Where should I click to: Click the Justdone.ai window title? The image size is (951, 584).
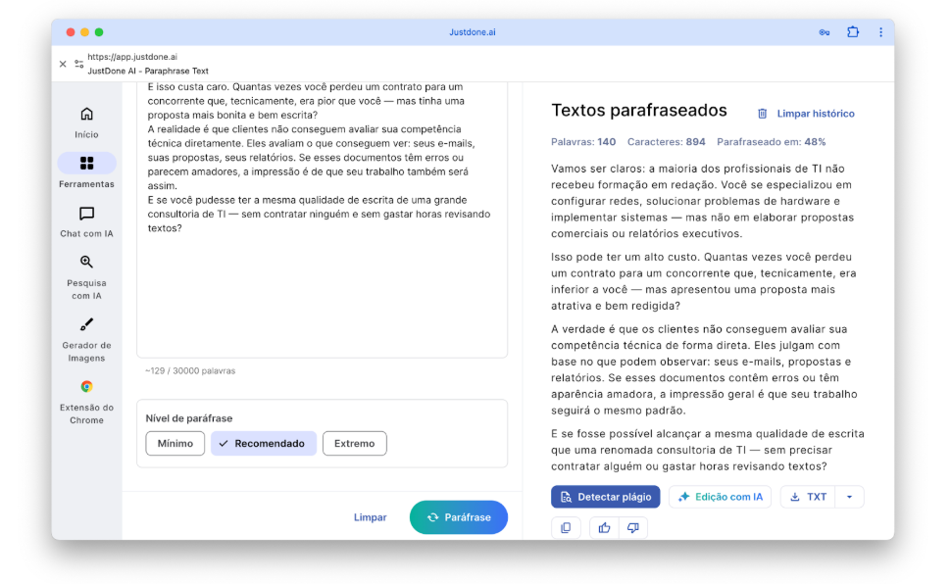[472, 32]
